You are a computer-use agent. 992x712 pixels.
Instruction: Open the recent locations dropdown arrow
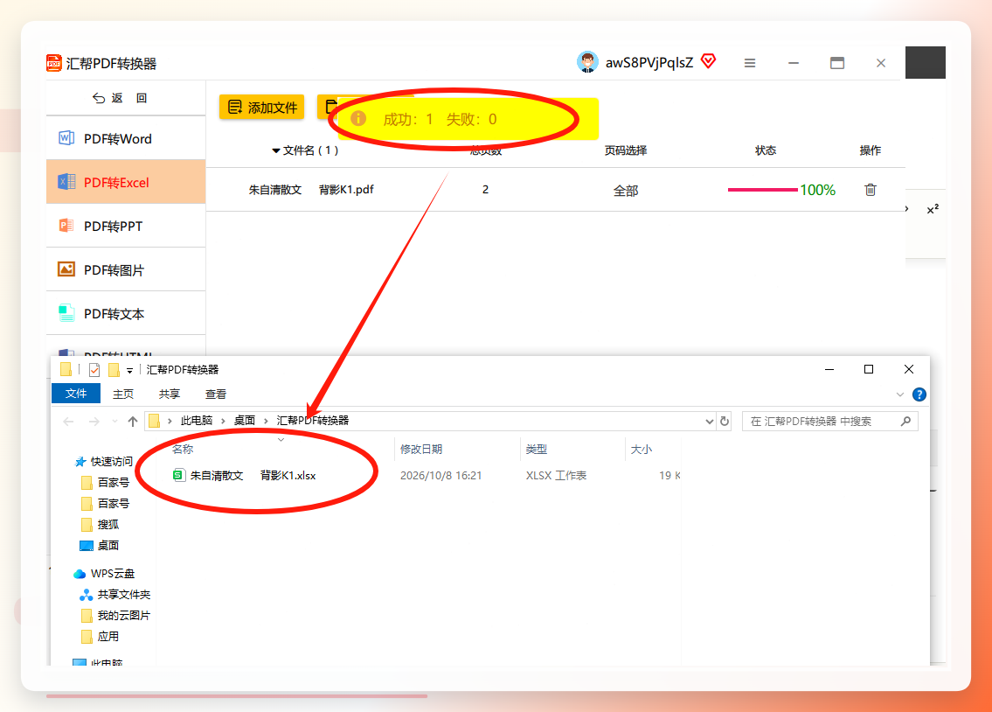[114, 421]
